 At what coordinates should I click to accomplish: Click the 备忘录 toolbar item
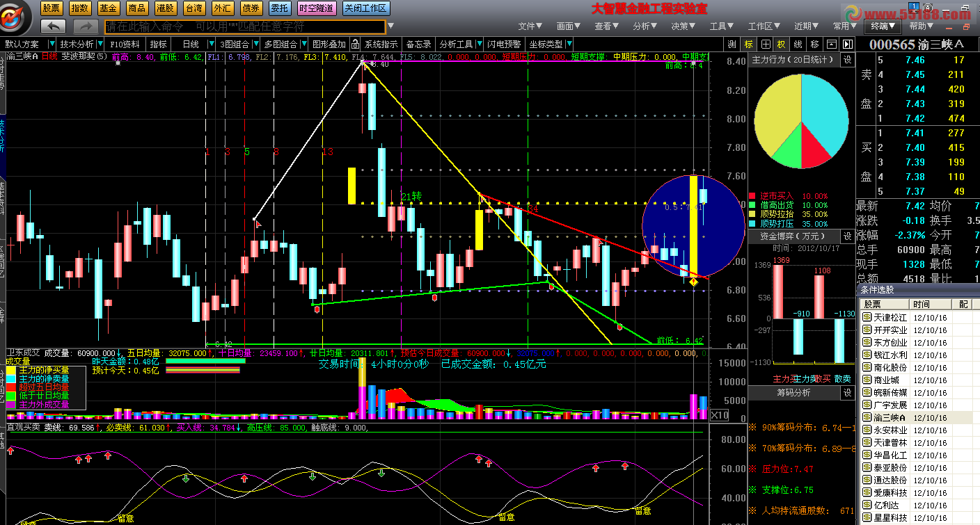pos(418,44)
